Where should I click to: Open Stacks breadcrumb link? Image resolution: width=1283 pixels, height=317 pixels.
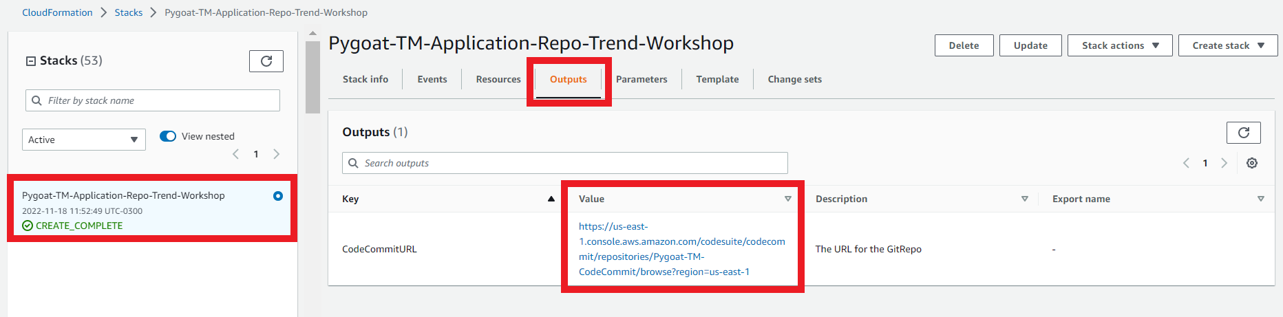point(129,12)
